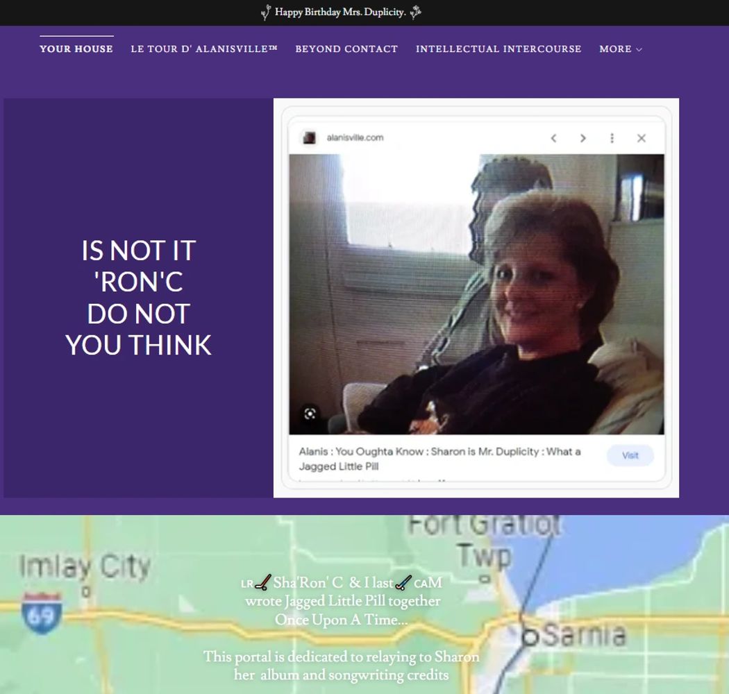
Task: Select BEYOND CONTACT in the navigation
Action: [346, 49]
